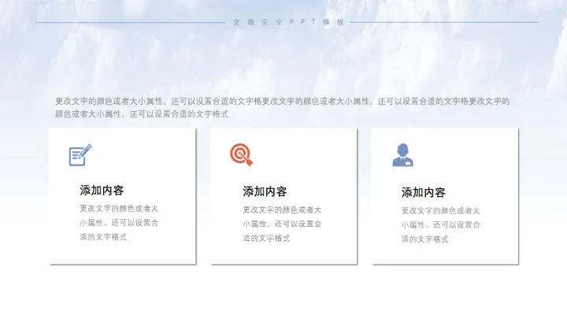
Task: Select 添加内容 heading in the target card
Action: pos(265,191)
